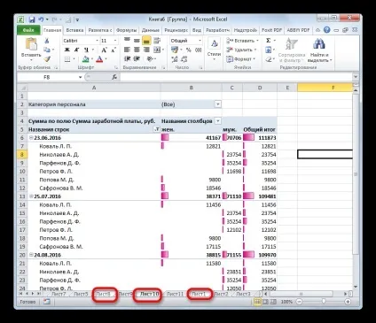Image resolution: width=376 pixels, height=323 pixels.
Task: Switch to the Данные ribbon tab
Action: click(x=151, y=30)
